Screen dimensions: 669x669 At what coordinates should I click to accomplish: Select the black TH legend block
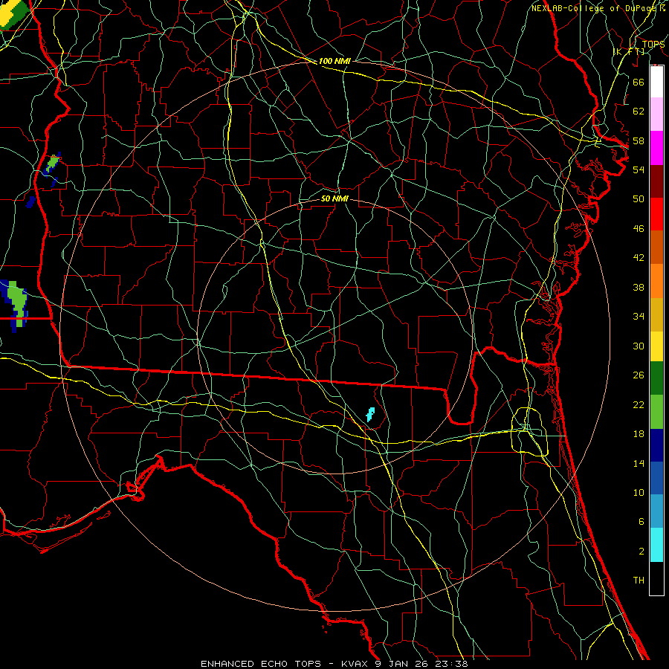(x=656, y=578)
